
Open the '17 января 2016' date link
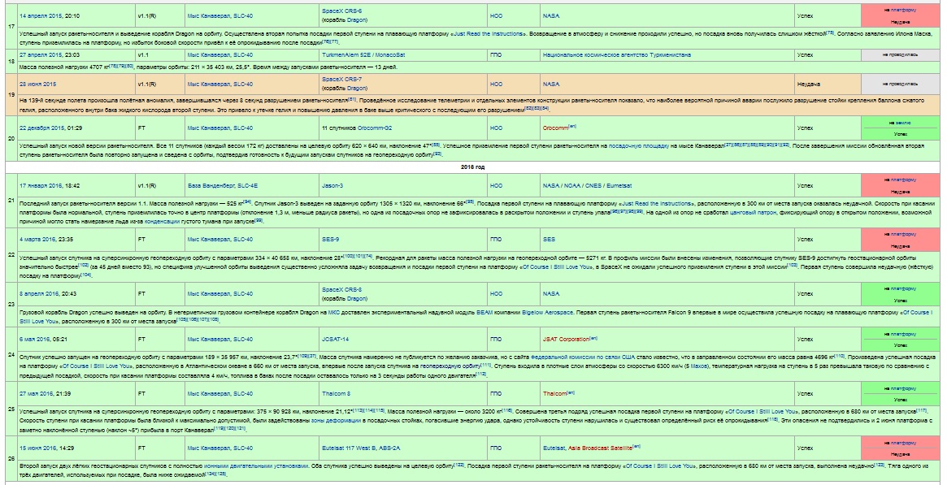click(x=40, y=186)
